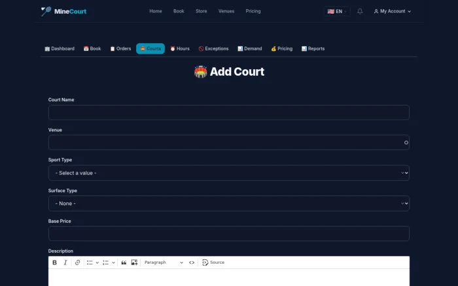Focus the Venue autocomplete field
Image resolution: width=458 pixels, height=286 pixels.
[x=229, y=142]
